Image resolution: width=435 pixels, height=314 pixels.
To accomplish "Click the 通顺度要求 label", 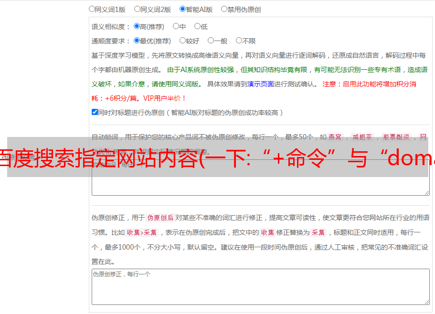I will (x=111, y=42).
